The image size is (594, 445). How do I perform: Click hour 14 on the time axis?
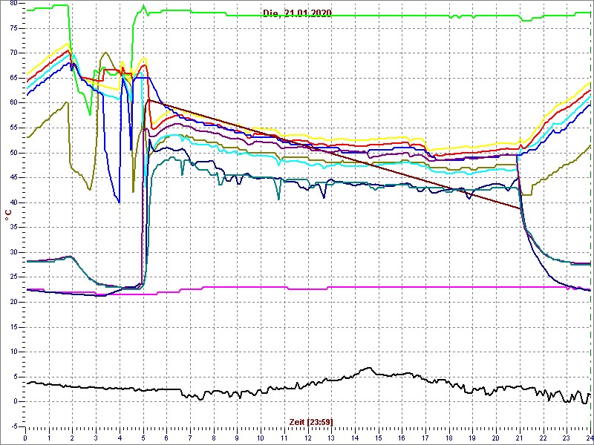[354, 437]
